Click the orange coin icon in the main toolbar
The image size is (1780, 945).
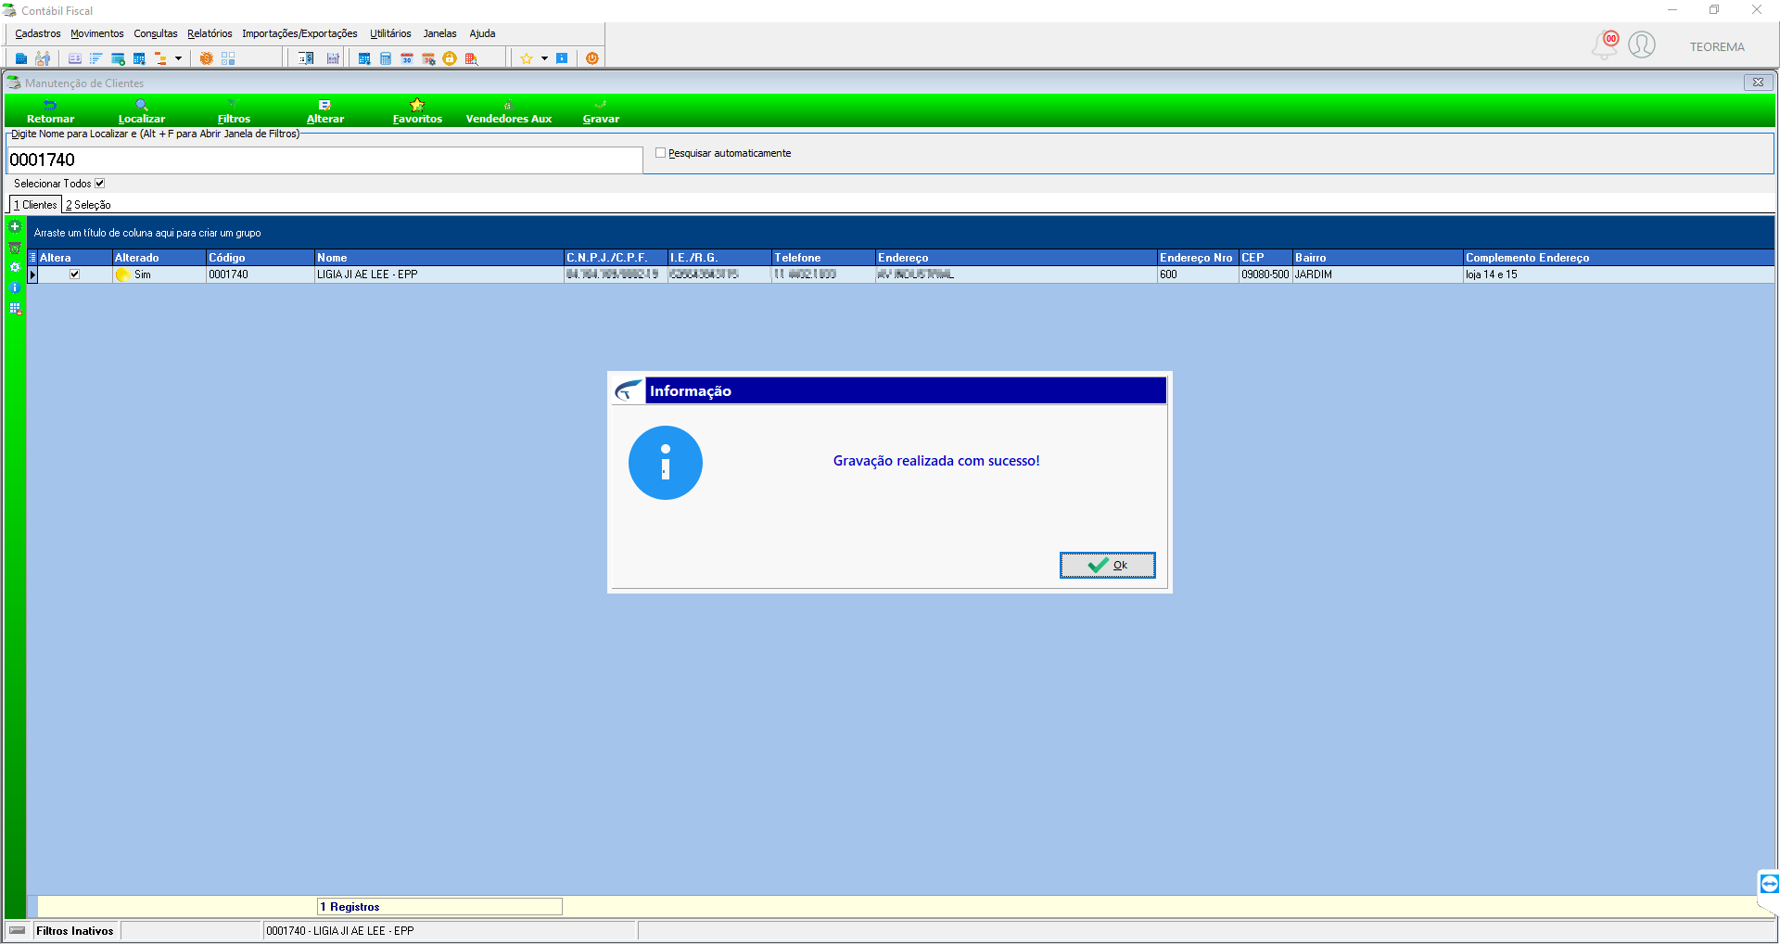pyautogui.click(x=206, y=58)
